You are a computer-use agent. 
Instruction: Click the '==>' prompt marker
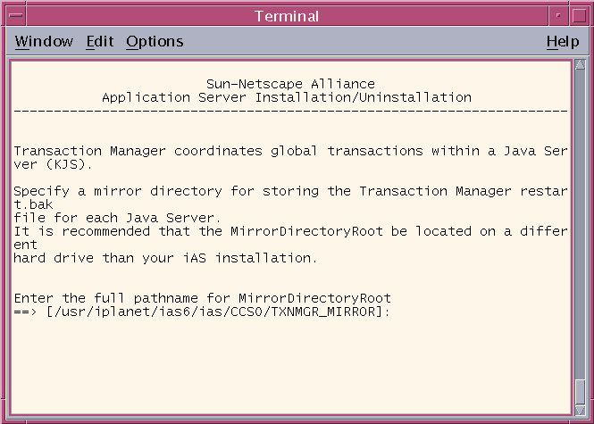[25, 312]
